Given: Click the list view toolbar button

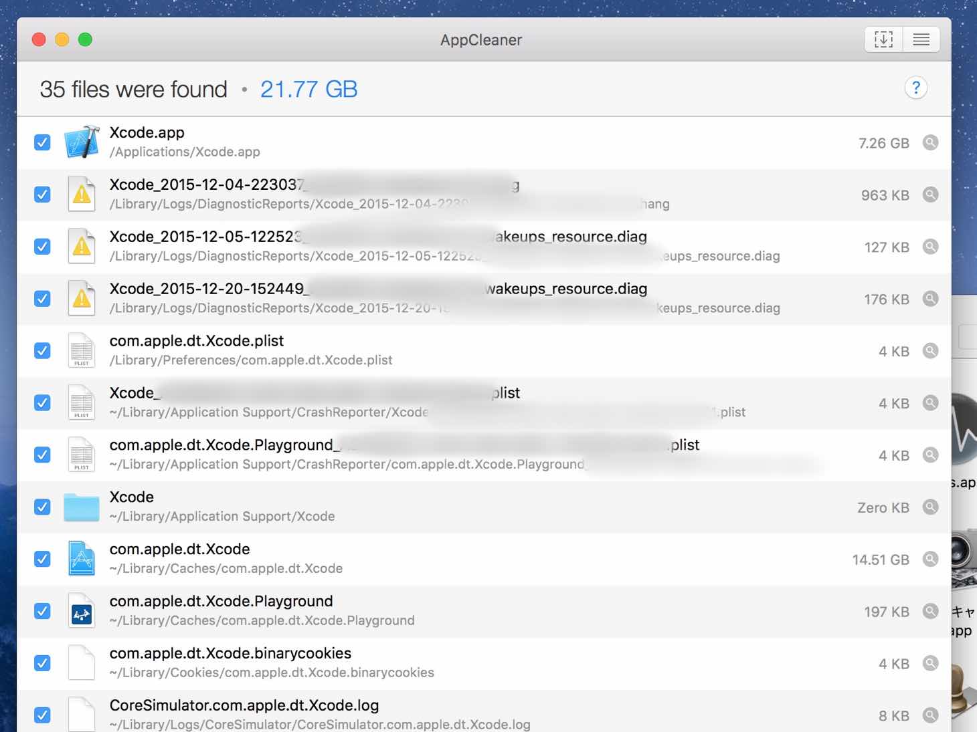Looking at the screenshot, I should 921,39.
